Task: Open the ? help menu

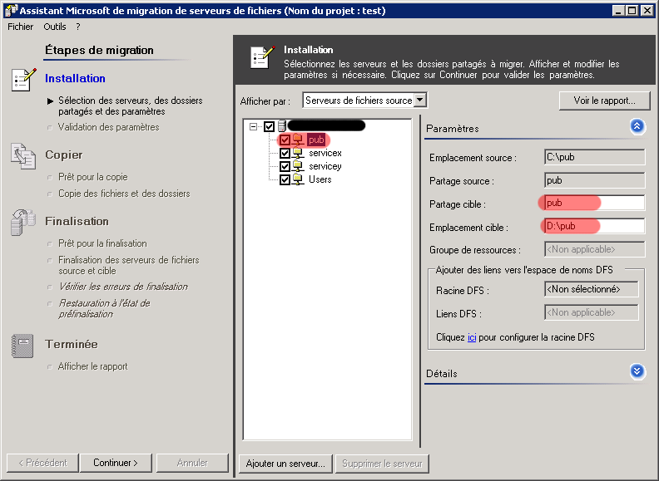Action: [x=78, y=27]
